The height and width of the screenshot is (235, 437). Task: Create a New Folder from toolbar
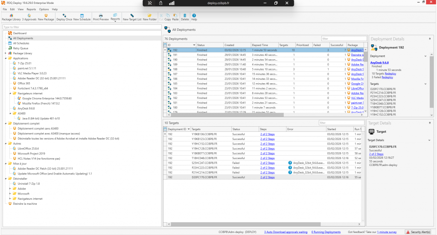150,17
